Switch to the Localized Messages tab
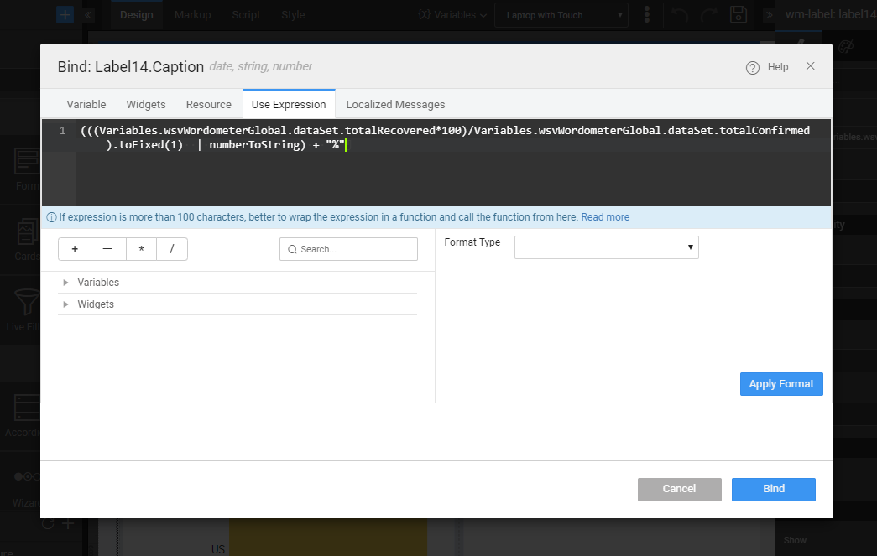 pyautogui.click(x=395, y=104)
